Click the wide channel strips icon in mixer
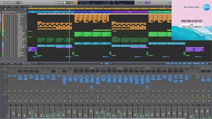Viewport: 212px width, 119px height. click(x=210, y=64)
